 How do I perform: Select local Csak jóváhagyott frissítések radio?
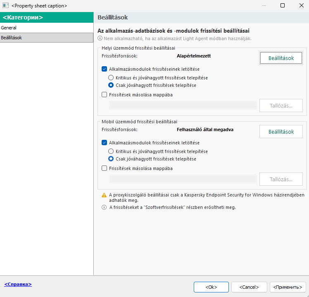[111, 85]
